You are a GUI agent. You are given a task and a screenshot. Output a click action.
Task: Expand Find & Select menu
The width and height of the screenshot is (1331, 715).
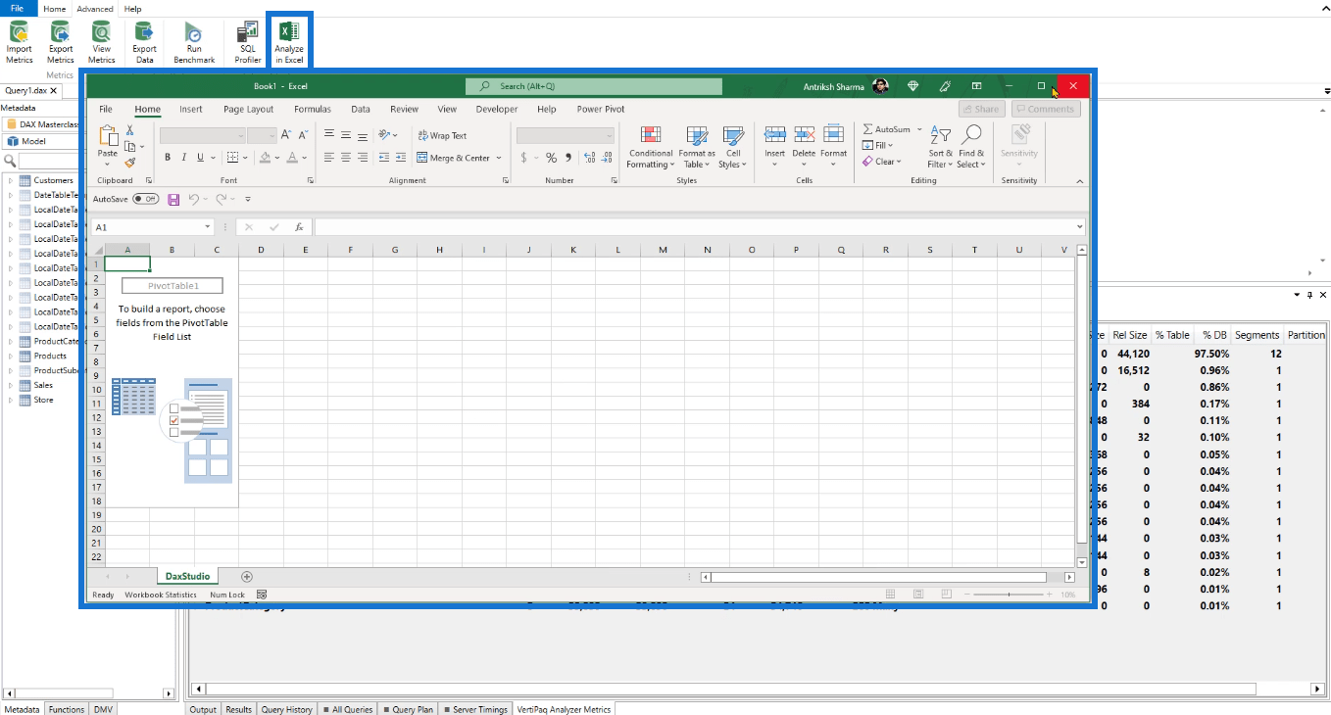tap(971, 146)
